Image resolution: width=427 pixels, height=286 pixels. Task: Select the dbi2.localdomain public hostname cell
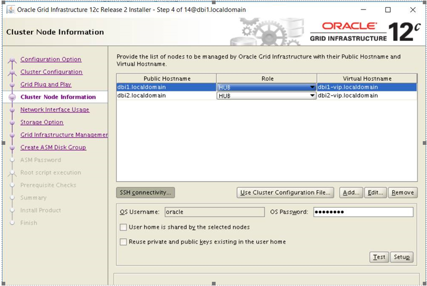[x=166, y=96]
